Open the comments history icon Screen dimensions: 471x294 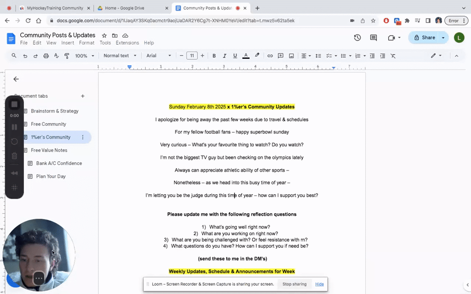[373, 38]
